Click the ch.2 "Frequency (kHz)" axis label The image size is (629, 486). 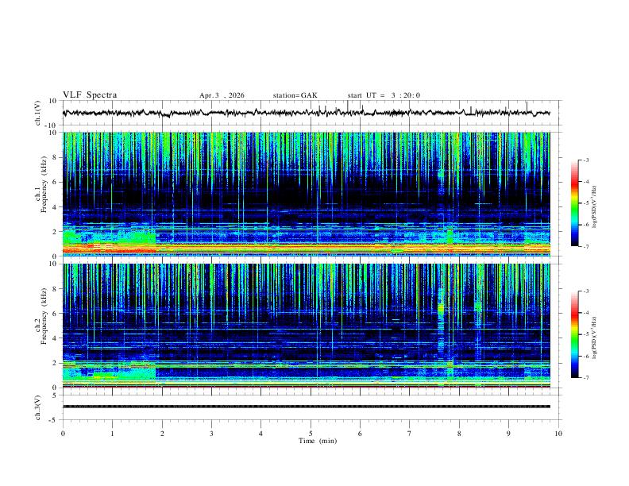coord(44,316)
